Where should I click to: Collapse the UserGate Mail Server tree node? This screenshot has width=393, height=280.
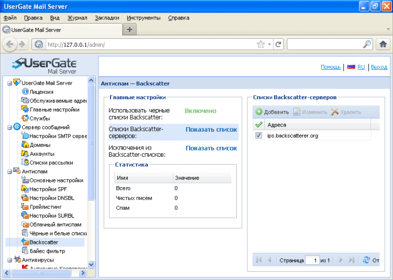click(9, 83)
